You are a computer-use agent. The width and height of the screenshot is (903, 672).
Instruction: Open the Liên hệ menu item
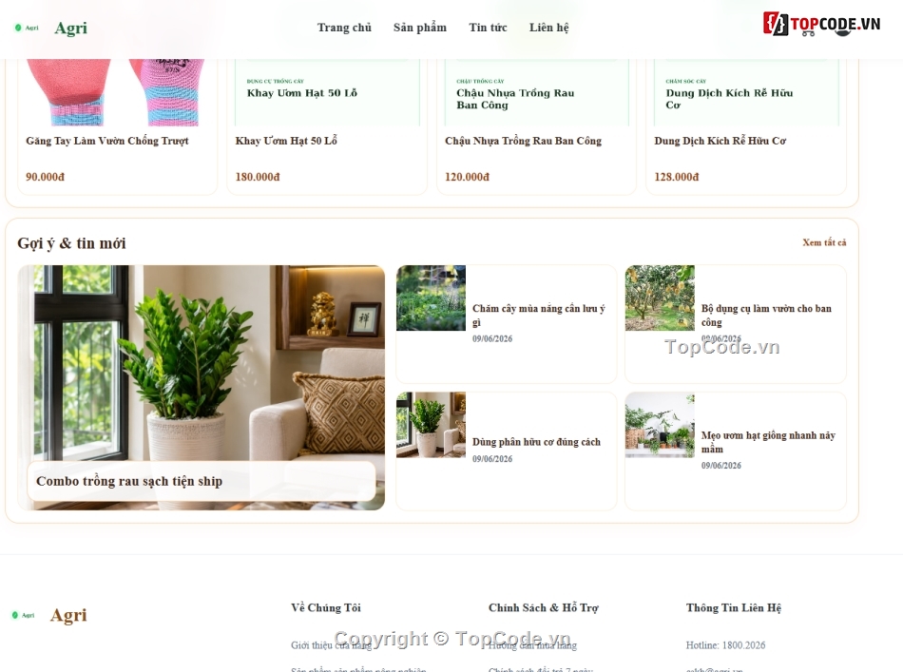(548, 28)
